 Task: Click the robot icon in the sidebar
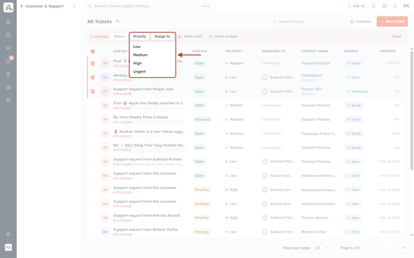click(x=8, y=74)
